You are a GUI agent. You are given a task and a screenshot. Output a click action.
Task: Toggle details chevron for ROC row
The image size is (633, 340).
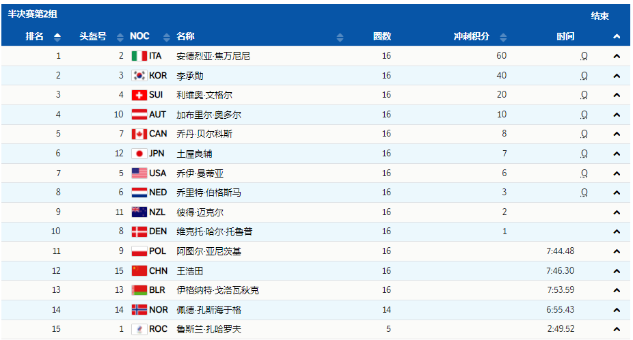click(x=617, y=330)
